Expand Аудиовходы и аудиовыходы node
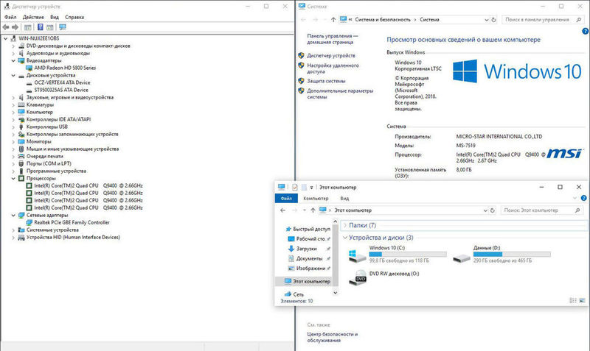Viewport: 590px width, 351px height. point(13,53)
